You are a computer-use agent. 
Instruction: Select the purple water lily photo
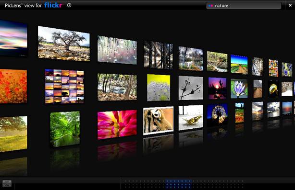pyautogui.click(x=239, y=89)
